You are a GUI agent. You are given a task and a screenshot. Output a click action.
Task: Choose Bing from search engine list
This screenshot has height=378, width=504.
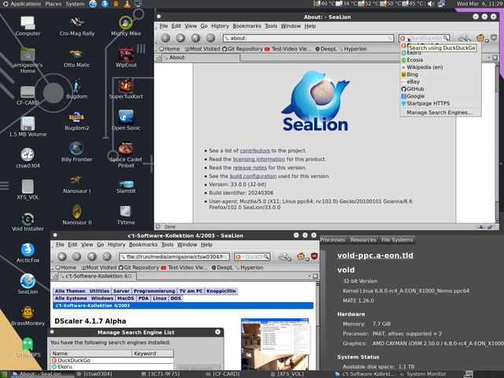click(441, 74)
